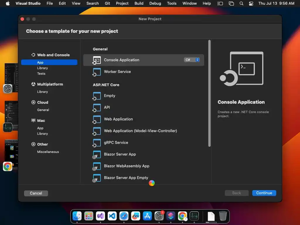Select the Console Application template icon
The height and width of the screenshot is (225, 300).
pyautogui.click(x=97, y=60)
